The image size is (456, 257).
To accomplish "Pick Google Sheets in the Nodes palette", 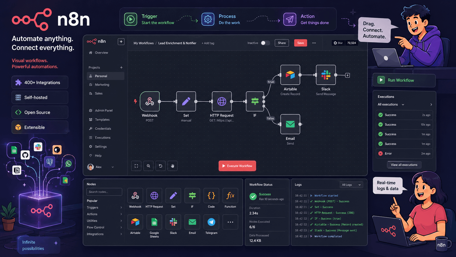I will coord(154,222).
